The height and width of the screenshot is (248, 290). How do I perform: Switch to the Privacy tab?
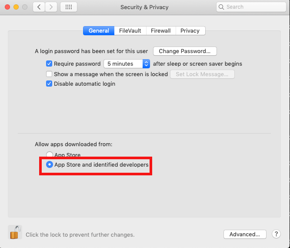click(190, 30)
